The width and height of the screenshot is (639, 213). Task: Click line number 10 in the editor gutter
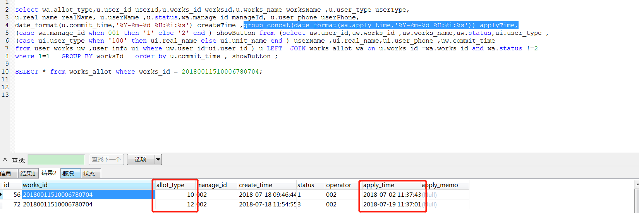coord(5,72)
